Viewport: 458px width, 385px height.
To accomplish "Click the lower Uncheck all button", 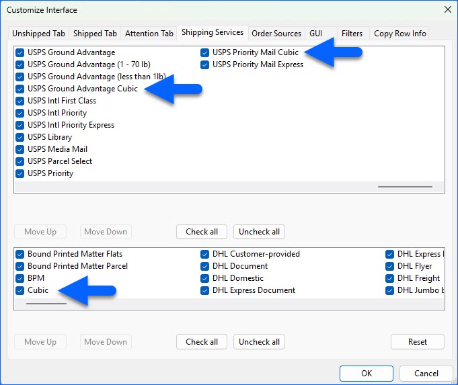I will (x=259, y=342).
